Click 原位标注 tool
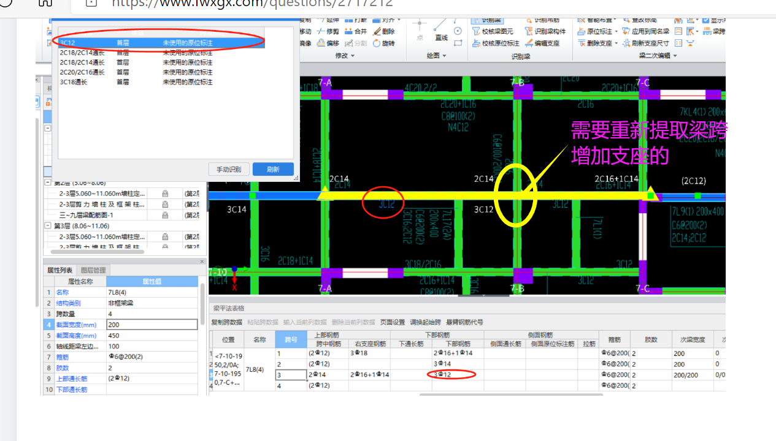 pos(594,31)
